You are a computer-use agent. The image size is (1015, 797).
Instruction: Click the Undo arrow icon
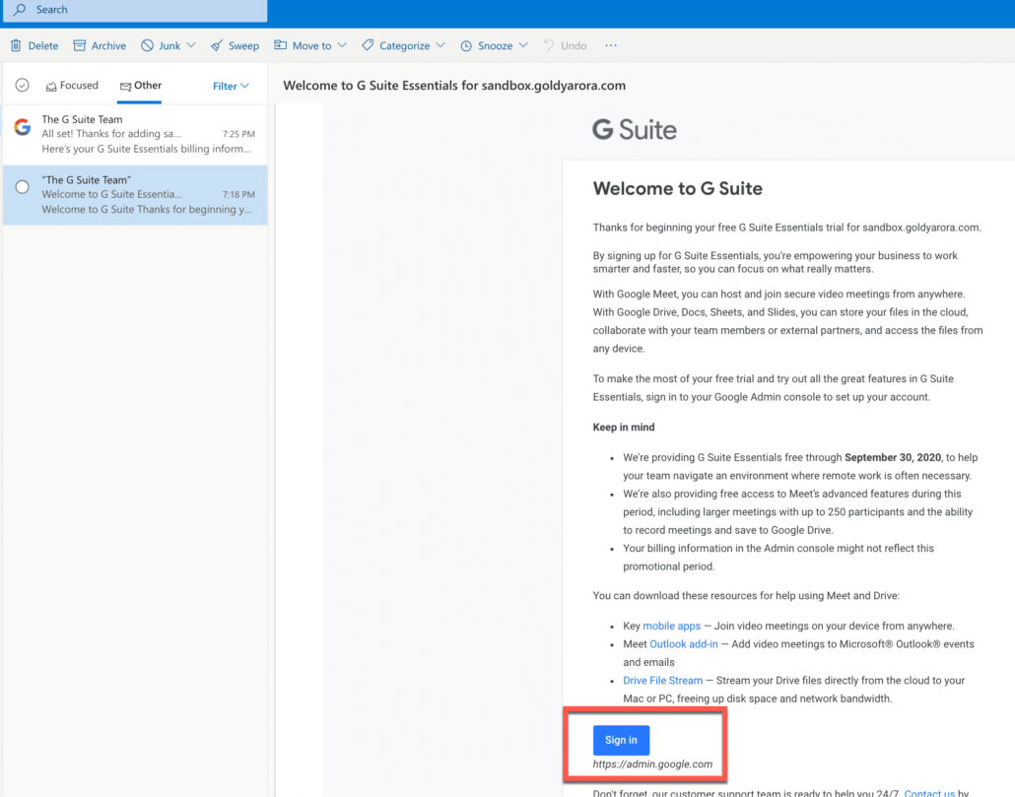[x=549, y=45]
